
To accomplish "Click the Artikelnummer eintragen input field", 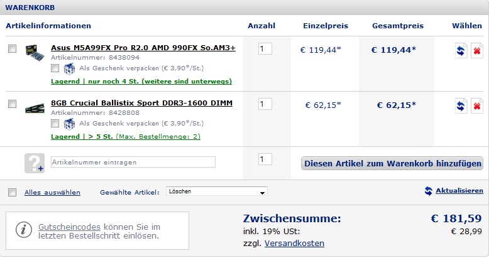I will pos(133,162).
